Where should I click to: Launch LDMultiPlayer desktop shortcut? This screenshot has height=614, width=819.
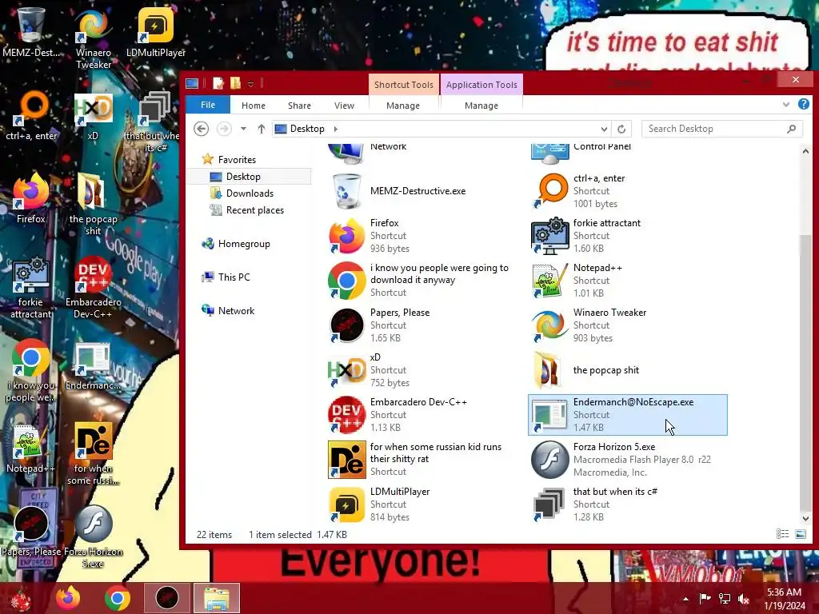[156, 31]
